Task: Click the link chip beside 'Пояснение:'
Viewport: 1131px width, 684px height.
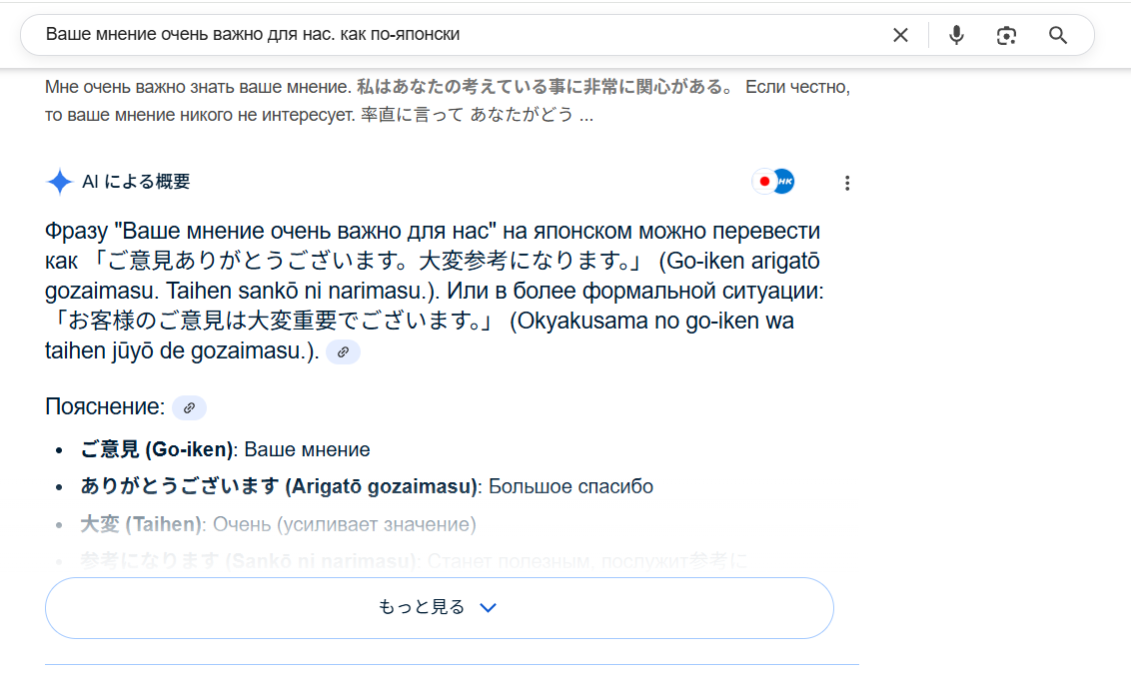Action: tap(189, 407)
